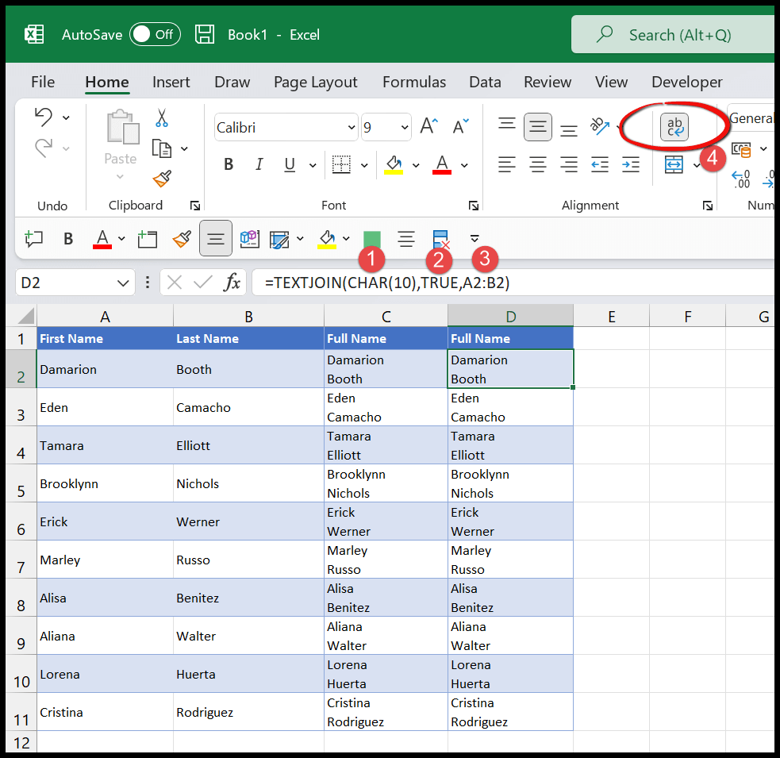Open the Alignment group dialog launcher
The height and width of the screenshot is (758, 780).
(x=707, y=206)
